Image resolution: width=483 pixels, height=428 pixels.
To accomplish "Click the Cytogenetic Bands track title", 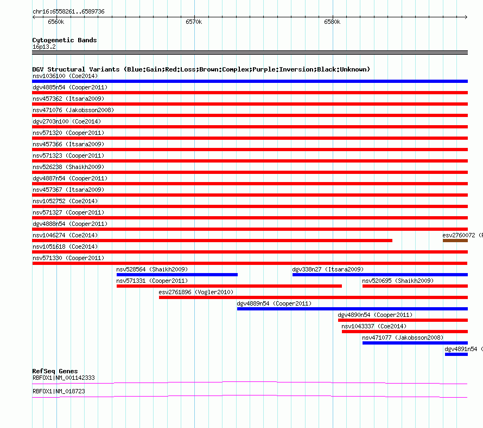I will coord(65,40).
